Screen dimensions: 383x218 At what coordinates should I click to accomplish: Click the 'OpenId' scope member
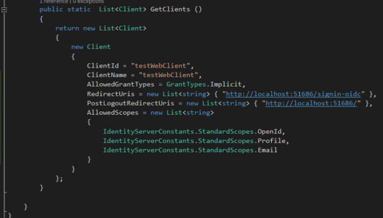270,132
